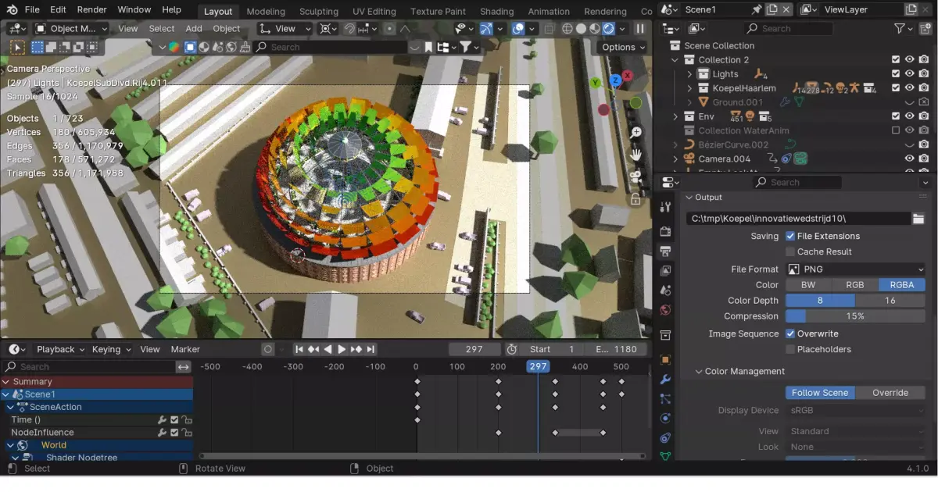Viewport: 938px width, 492px height.
Task: Disable rendering of the Env collection
Action: pos(924,116)
